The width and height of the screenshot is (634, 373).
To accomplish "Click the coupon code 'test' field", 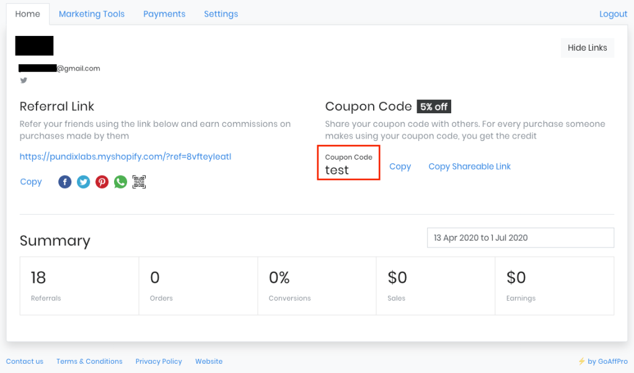I will (x=348, y=164).
